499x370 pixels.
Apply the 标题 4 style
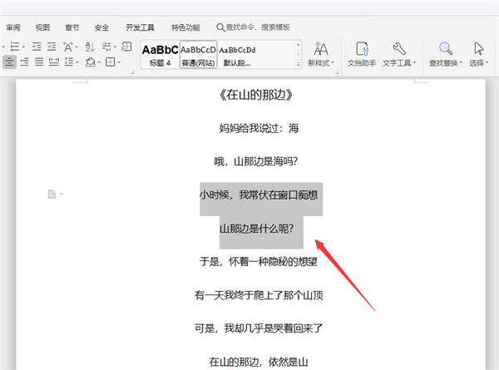tap(160, 54)
